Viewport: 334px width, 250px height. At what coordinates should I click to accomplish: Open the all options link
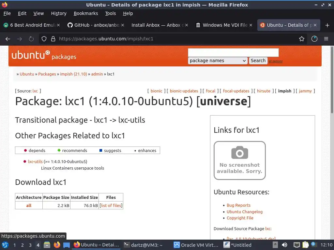point(275,61)
